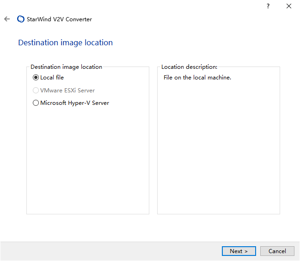This screenshot has width=300, height=261.
Task: Click the Cancel button
Action: click(x=277, y=251)
